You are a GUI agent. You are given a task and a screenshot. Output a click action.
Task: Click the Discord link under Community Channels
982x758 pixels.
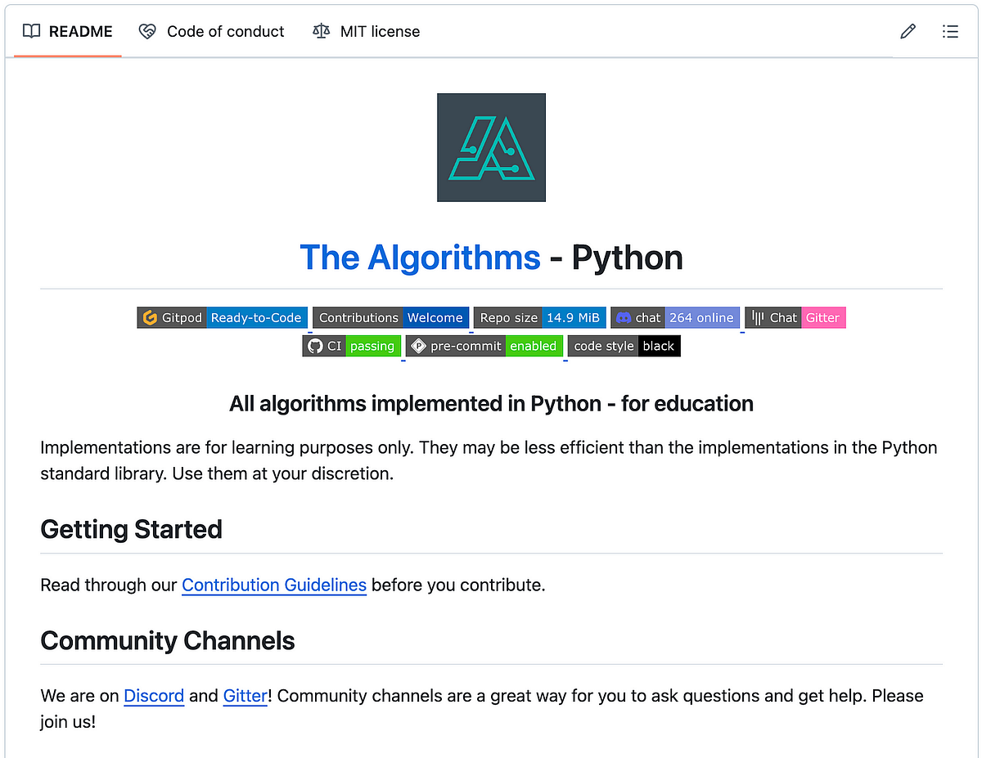click(153, 696)
